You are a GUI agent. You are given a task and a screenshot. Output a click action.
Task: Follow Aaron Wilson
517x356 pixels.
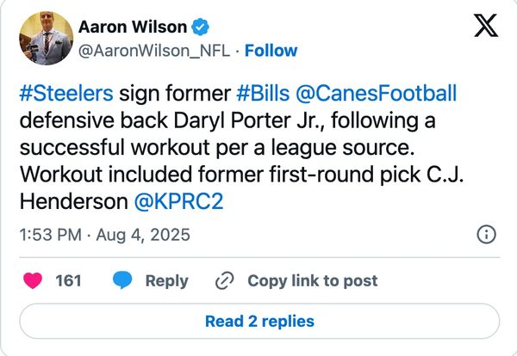click(271, 51)
